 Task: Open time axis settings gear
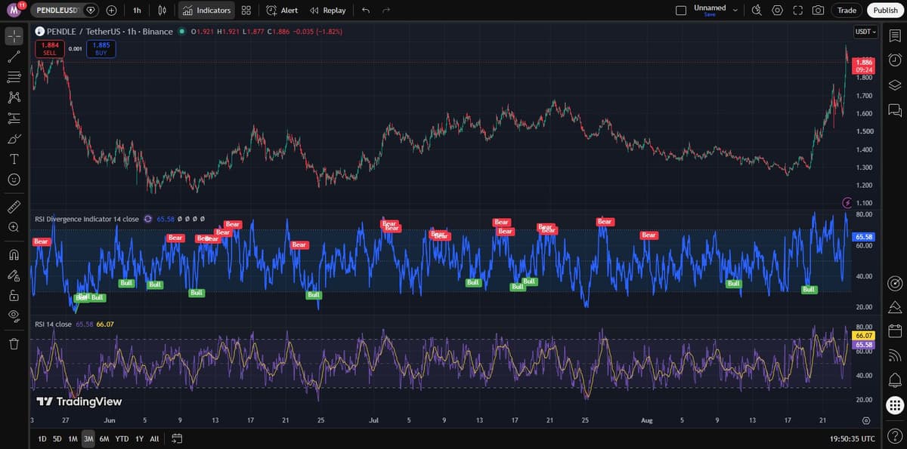click(x=866, y=420)
